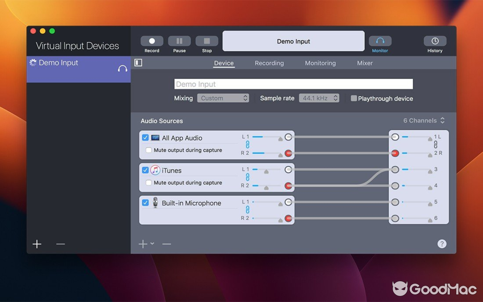Click the All App Audio screen icon

(155, 137)
